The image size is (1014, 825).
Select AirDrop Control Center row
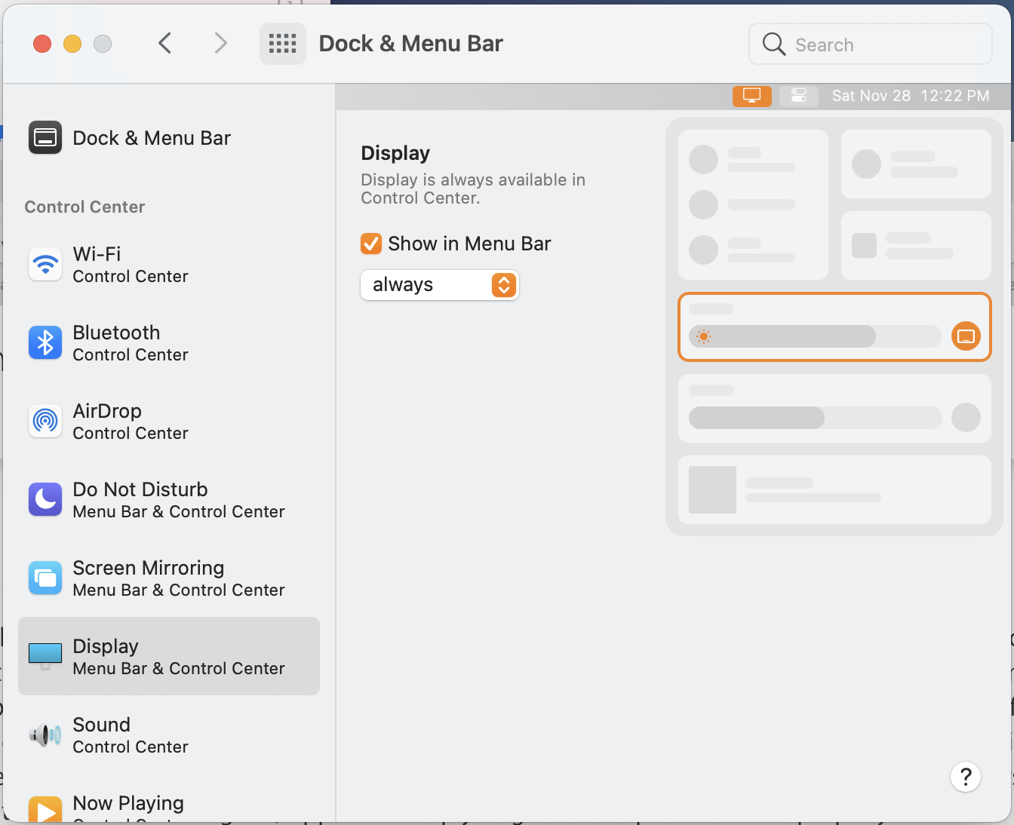[x=169, y=422]
